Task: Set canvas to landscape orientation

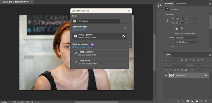Action: pos(182,28)
